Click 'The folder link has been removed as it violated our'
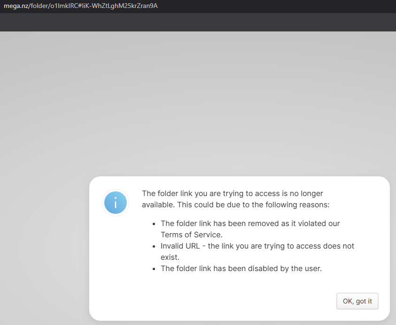This screenshot has width=396, height=325. (x=250, y=223)
